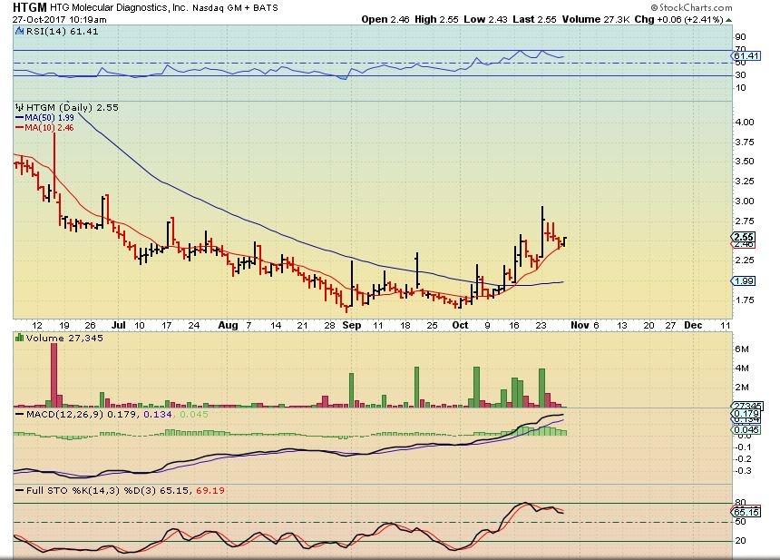Click the 1.99 MA(50) axis tag
This screenshot has width=780, height=560.
(x=743, y=281)
